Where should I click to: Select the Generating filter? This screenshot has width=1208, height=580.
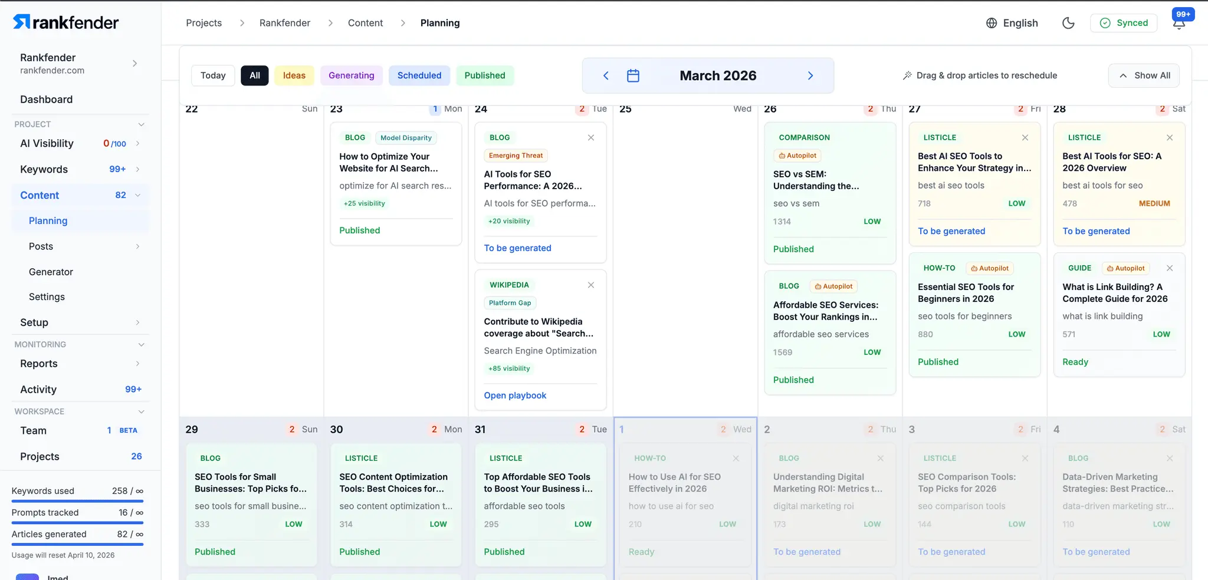(x=352, y=75)
